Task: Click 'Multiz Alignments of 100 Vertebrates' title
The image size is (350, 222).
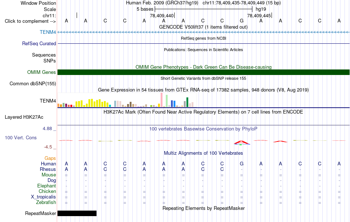Action: tap(203, 153)
